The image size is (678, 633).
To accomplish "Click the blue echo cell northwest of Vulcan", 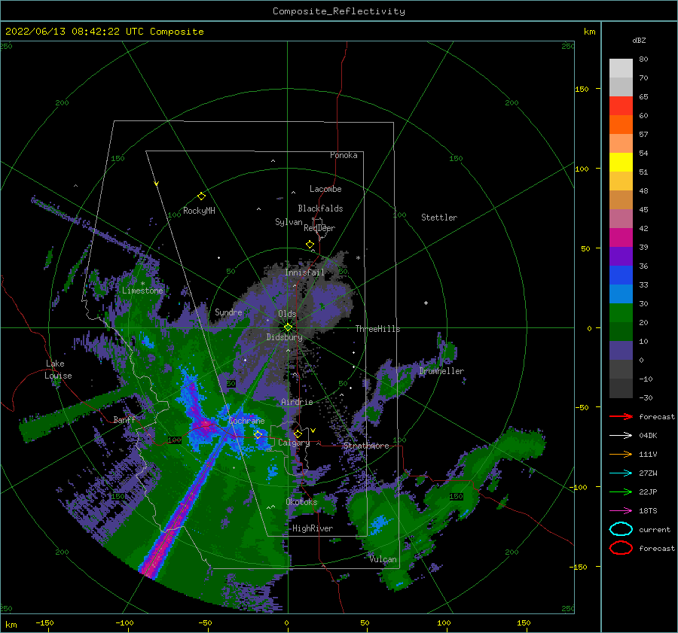I will pyautogui.click(x=380, y=523).
